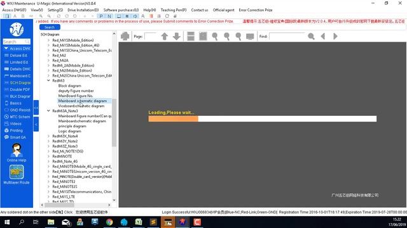Click the tree horizontal scrollbar thumb

click(59, 205)
